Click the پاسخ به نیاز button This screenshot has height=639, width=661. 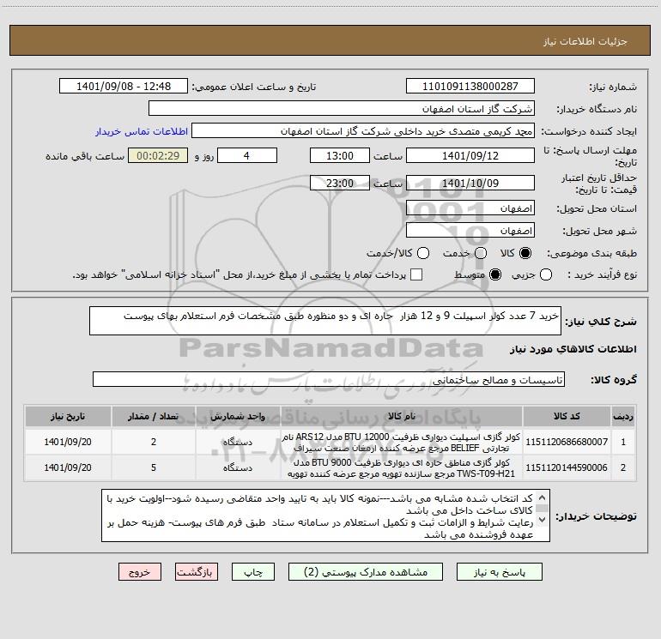(499, 572)
